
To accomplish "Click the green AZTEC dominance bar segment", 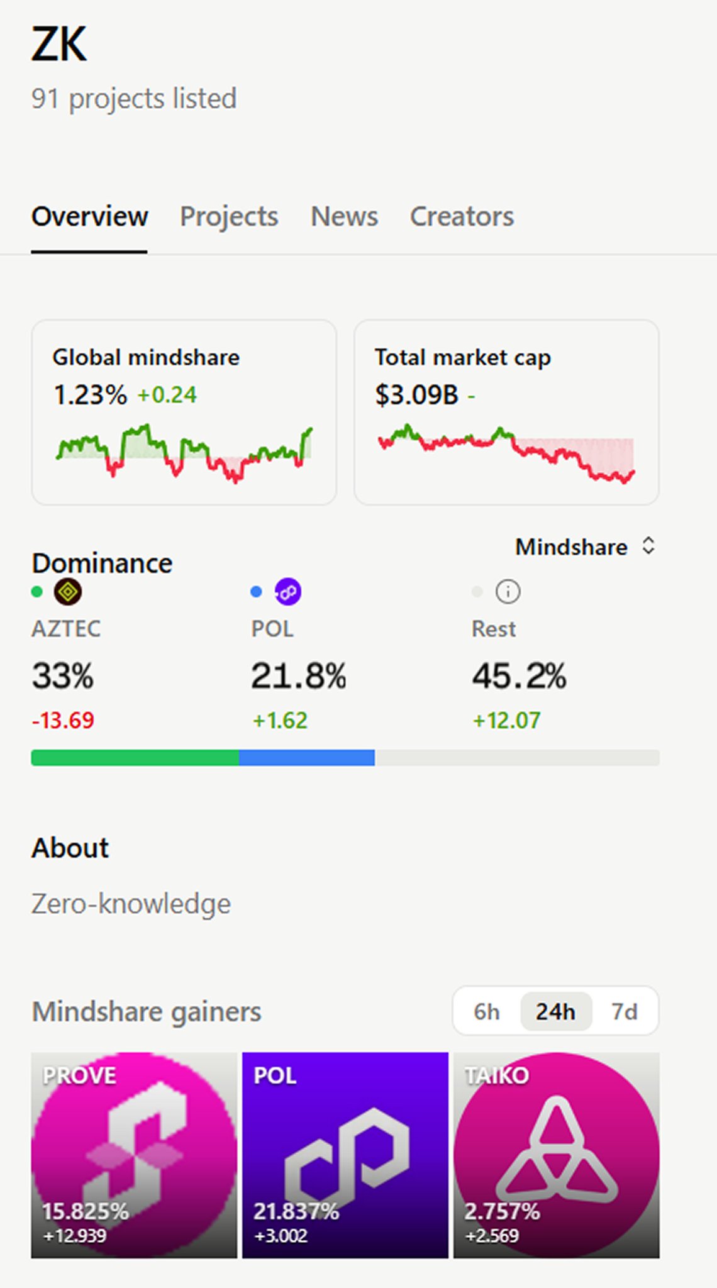I will [135, 758].
